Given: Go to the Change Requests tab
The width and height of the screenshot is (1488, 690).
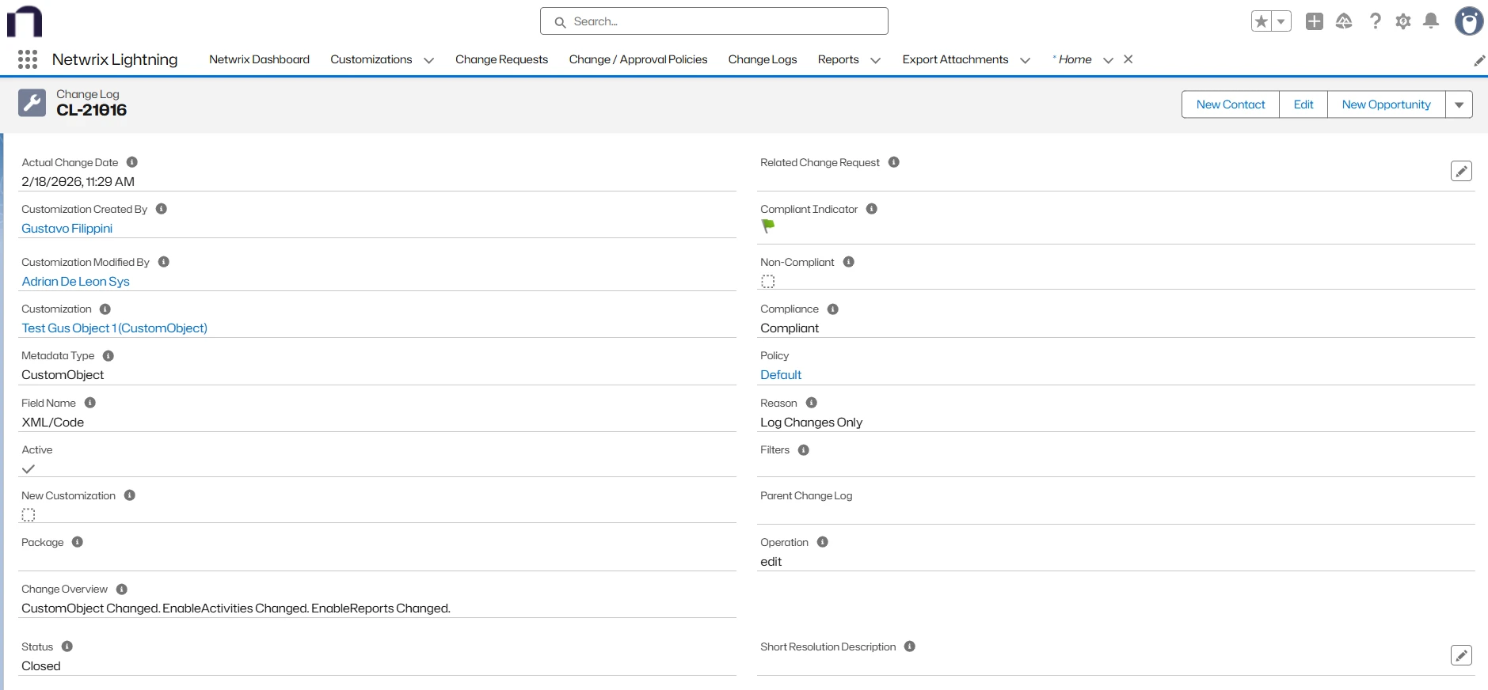Looking at the screenshot, I should [x=501, y=59].
